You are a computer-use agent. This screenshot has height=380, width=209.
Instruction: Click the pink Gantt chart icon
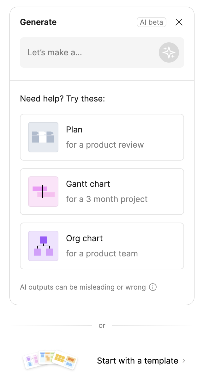(x=43, y=192)
